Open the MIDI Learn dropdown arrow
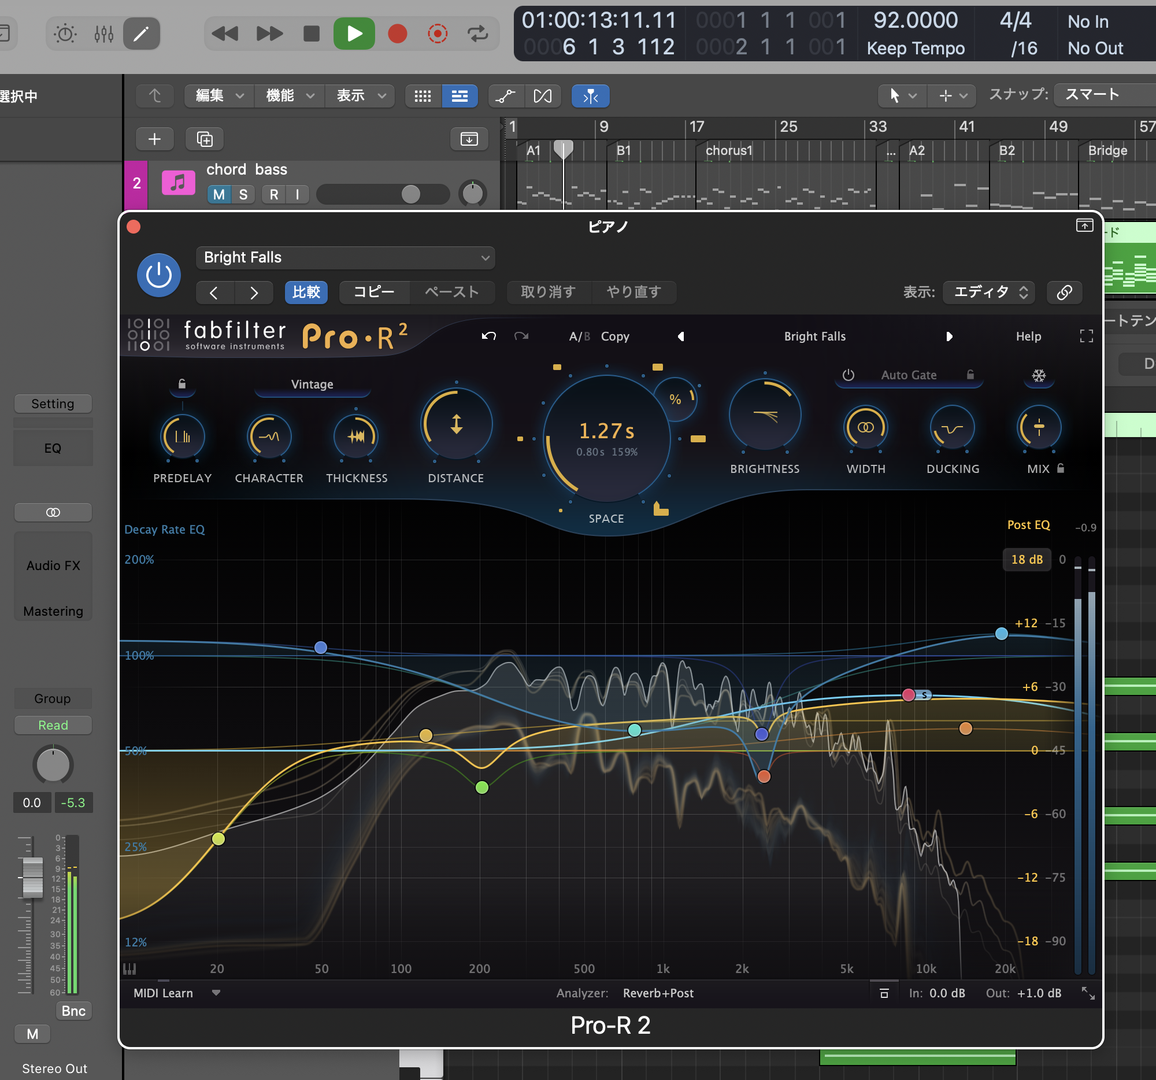 pos(216,993)
